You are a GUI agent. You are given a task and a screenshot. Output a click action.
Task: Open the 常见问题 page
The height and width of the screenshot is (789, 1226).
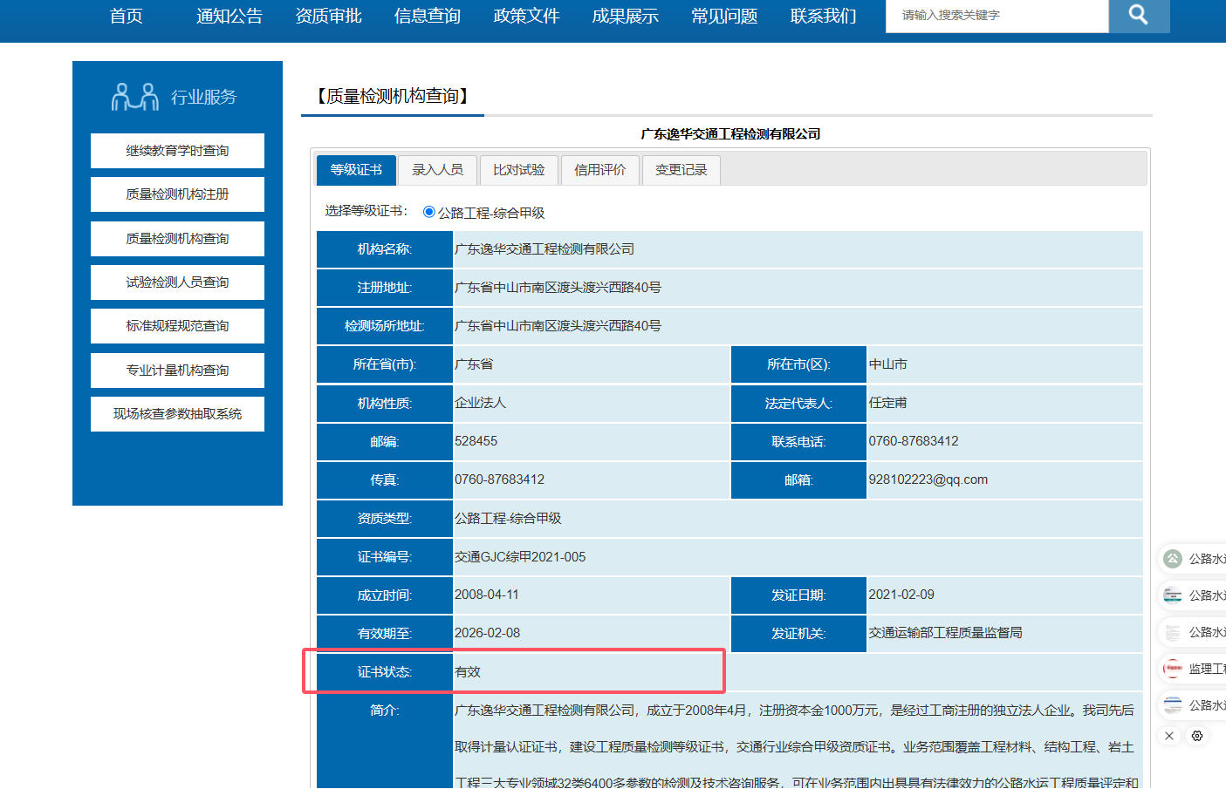pyautogui.click(x=724, y=16)
